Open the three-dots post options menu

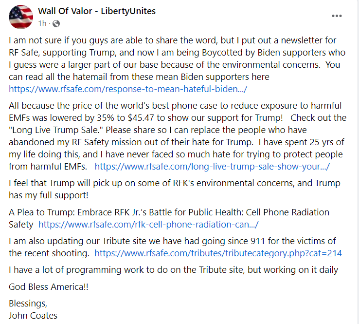coord(337,16)
